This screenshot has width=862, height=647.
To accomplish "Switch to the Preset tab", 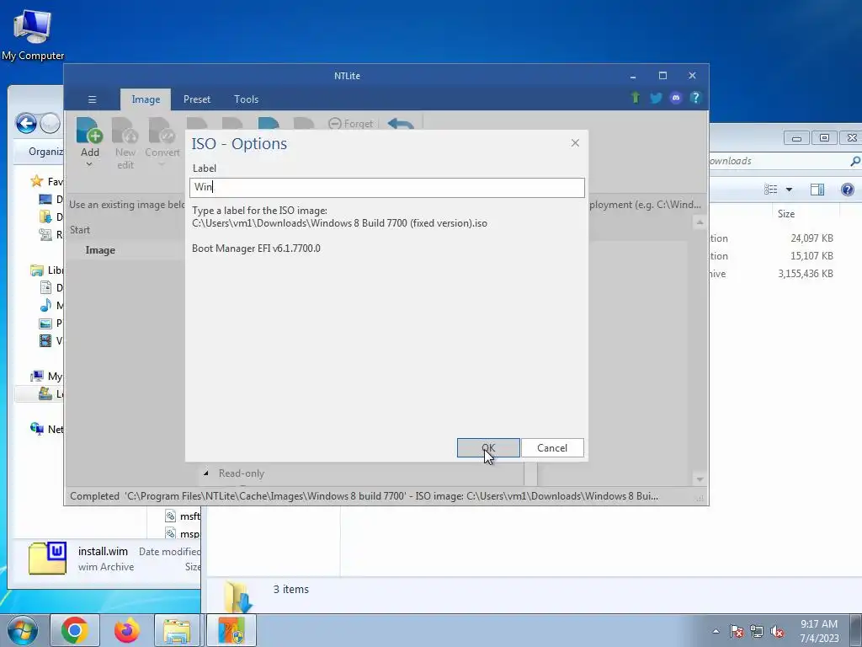I will pyautogui.click(x=197, y=99).
